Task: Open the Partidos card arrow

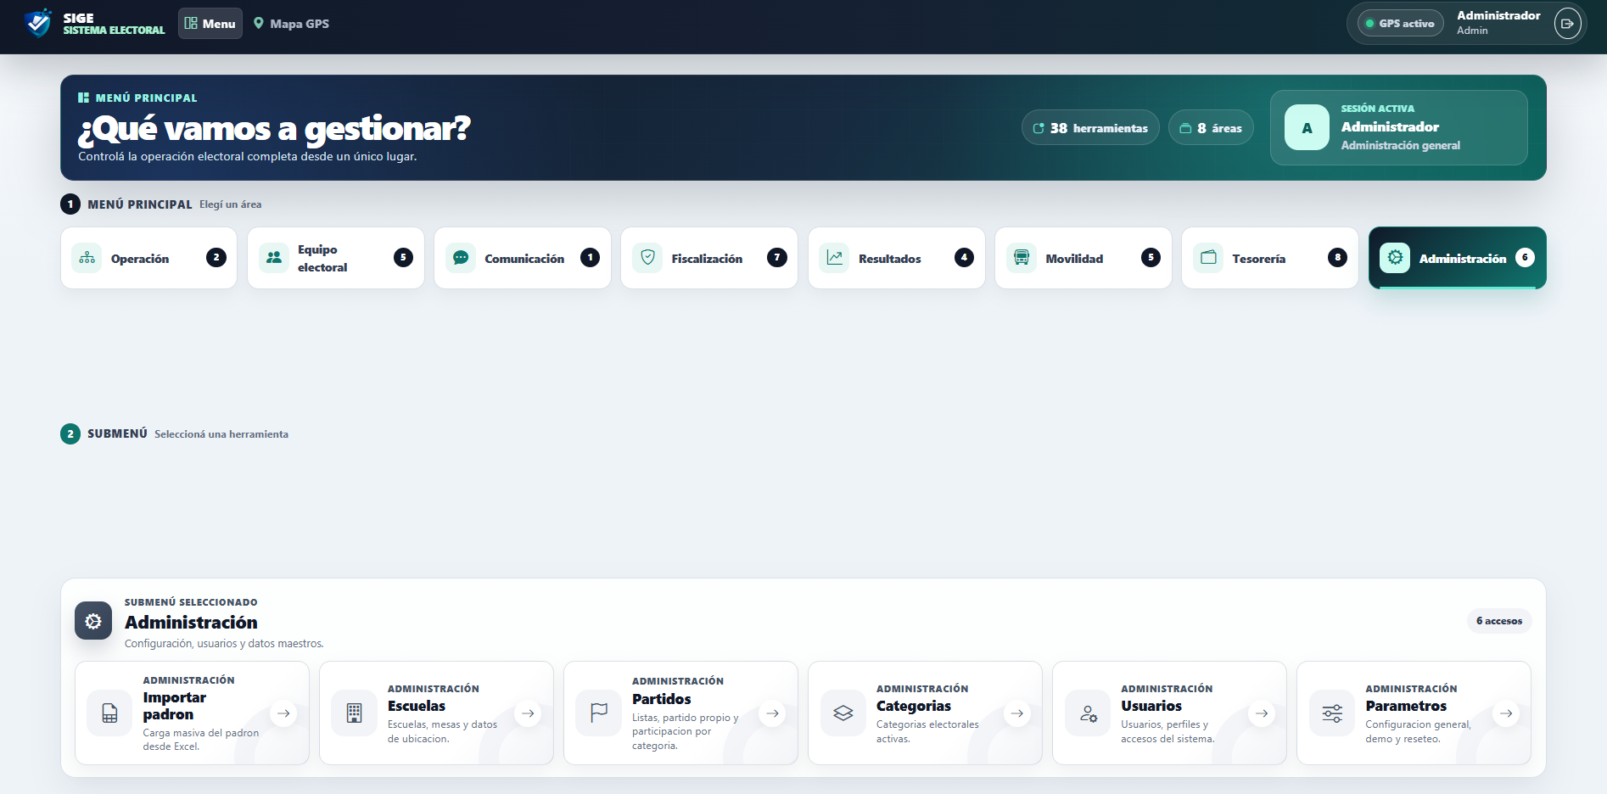Action: point(772,713)
